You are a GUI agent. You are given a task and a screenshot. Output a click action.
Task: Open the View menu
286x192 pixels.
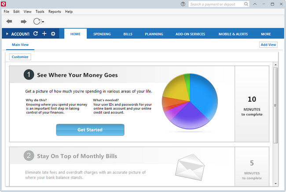click(x=27, y=11)
